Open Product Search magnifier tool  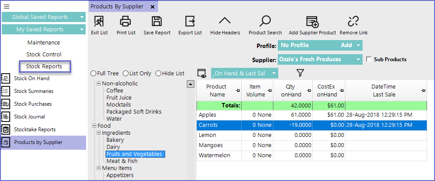[265, 22]
